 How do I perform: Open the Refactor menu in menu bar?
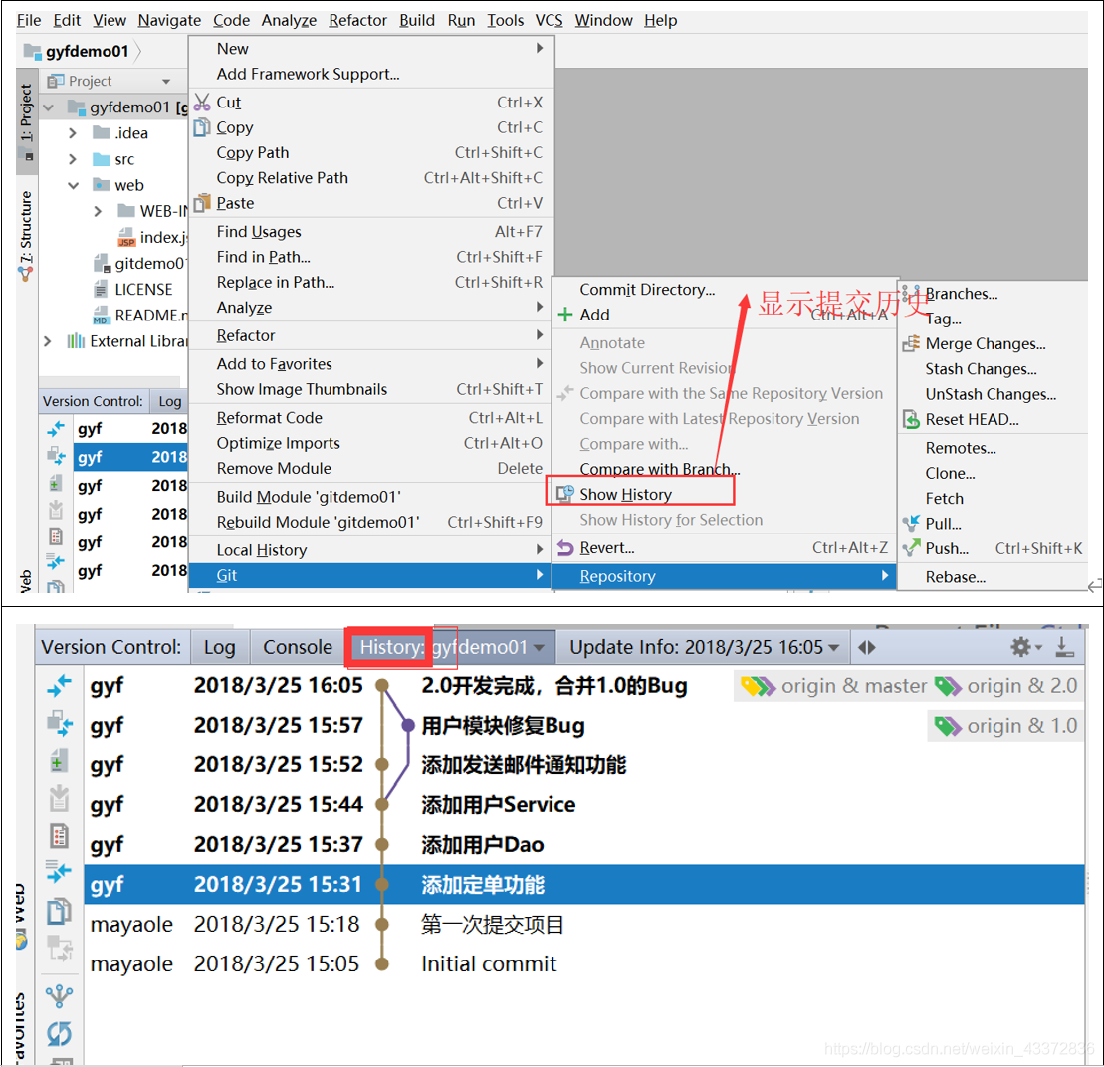[357, 21]
